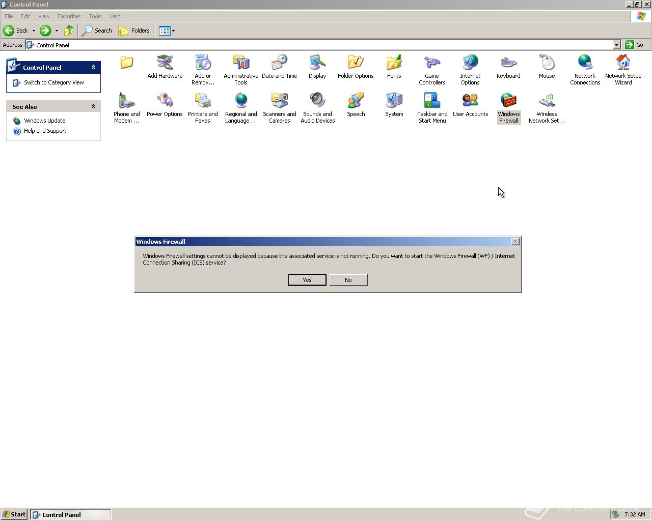
Task: Click Switch to Category View link
Action: click(54, 82)
